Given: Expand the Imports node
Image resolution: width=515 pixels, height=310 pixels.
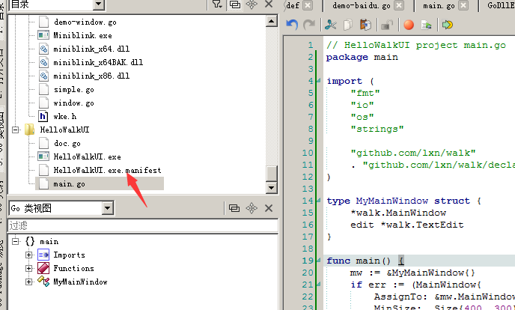Looking at the screenshot, I should point(29,255).
